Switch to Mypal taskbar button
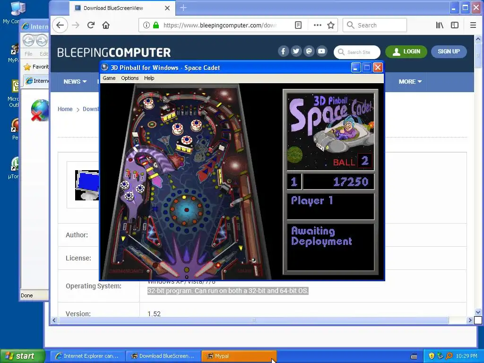This screenshot has height=363, width=484. (239, 356)
